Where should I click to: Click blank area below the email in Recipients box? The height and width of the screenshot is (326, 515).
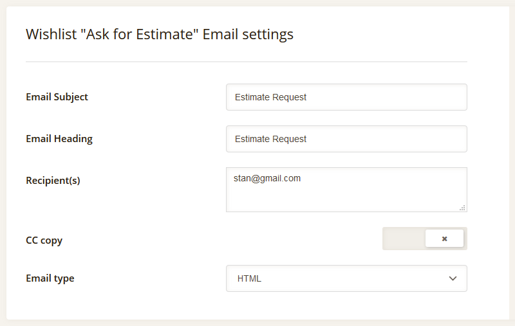click(x=345, y=199)
